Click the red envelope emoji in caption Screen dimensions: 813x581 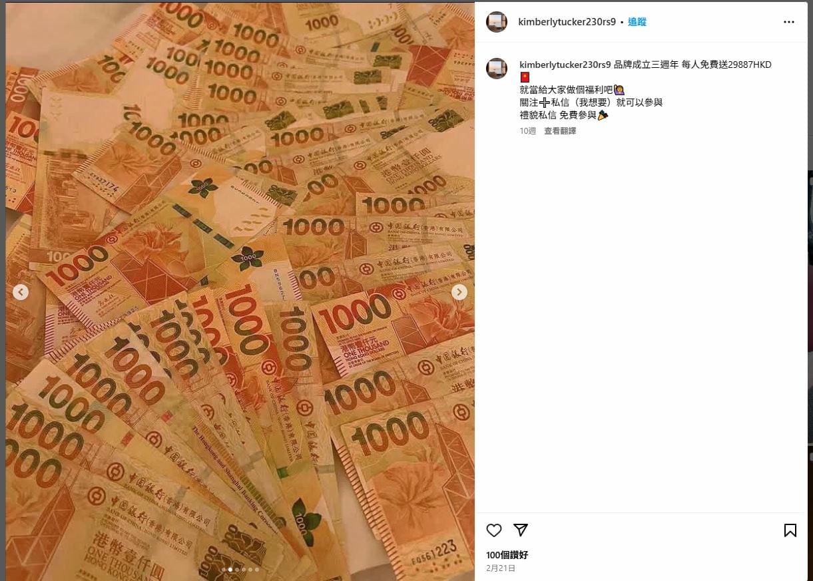[x=525, y=77]
